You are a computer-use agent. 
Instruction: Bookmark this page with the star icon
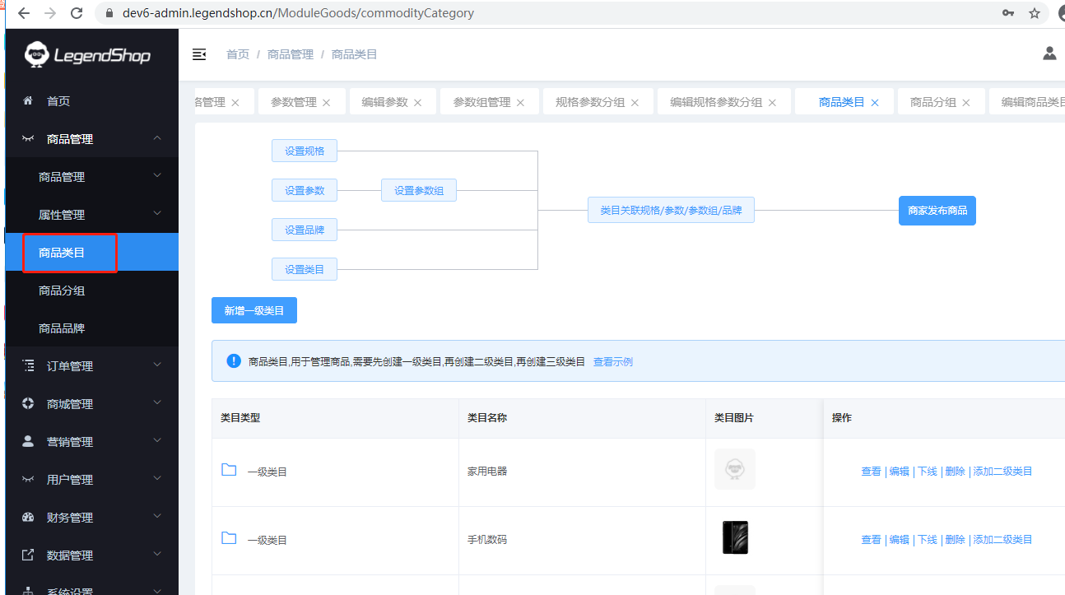pyautogui.click(x=1035, y=13)
